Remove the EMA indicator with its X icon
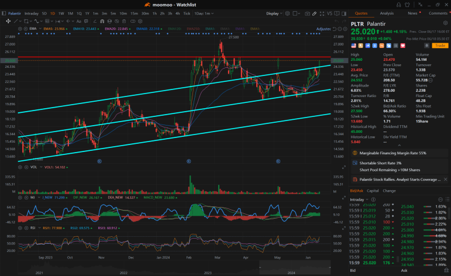Viewport: 451px width, 276px height. tap(26, 29)
